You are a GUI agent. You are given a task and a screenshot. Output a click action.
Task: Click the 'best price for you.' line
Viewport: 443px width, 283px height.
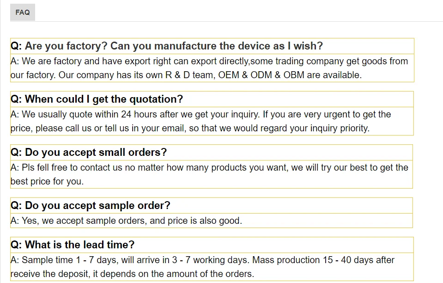[x=47, y=181]
